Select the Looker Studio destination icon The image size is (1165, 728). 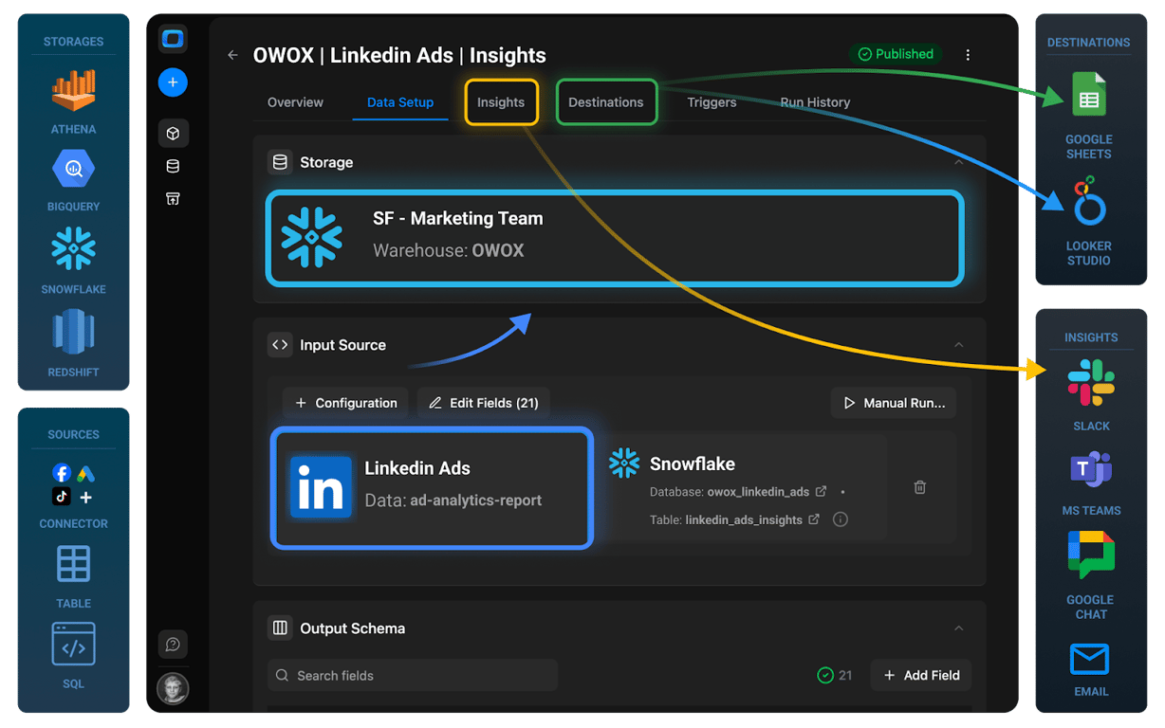click(1088, 201)
